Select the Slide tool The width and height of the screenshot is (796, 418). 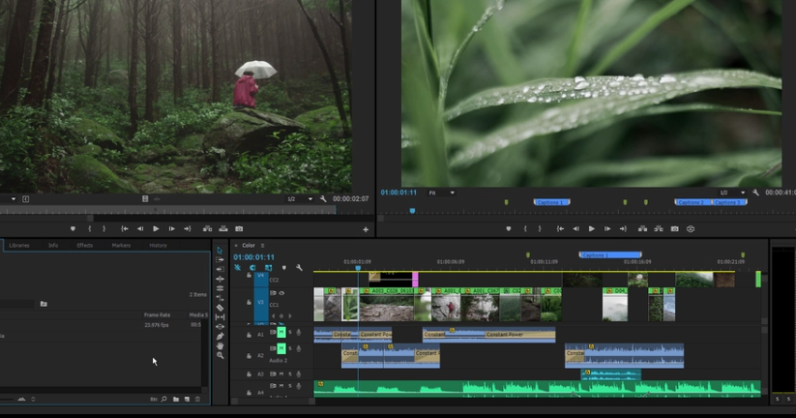click(220, 327)
